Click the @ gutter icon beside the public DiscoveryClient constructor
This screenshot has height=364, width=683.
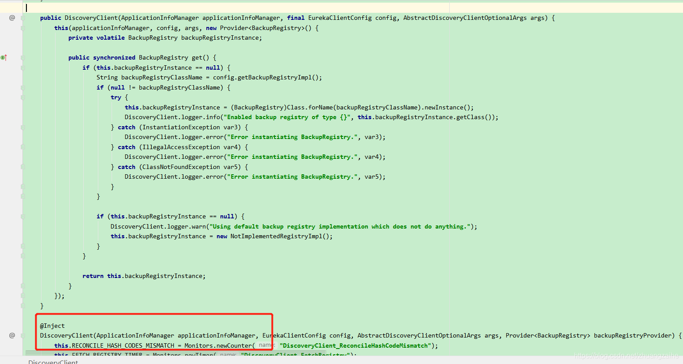[12, 18]
